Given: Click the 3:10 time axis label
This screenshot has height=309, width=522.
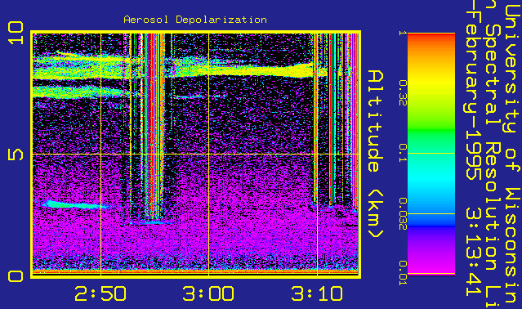Looking at the screenshot, I should pyautogui.click(x=317, y=293).
